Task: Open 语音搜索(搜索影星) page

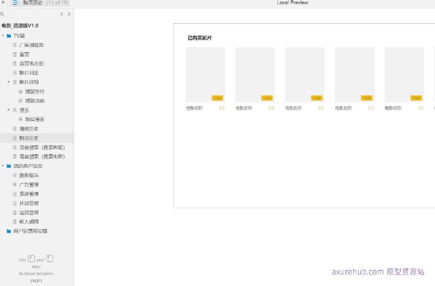Action: point(42,147)
